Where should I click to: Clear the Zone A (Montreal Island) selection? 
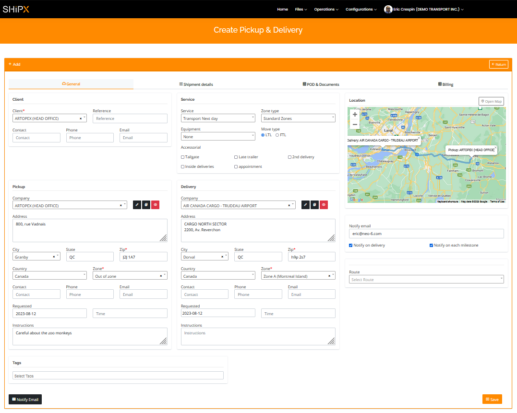pos(329,276)
